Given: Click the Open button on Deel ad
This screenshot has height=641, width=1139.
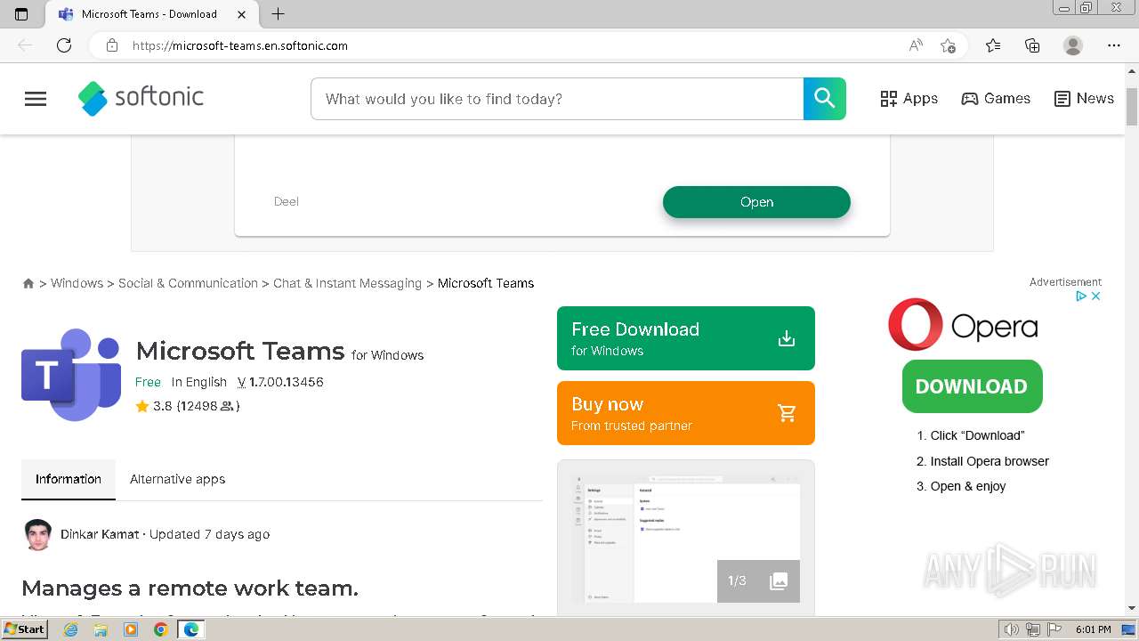Looking at the screenshot, I should pos(756,202).
